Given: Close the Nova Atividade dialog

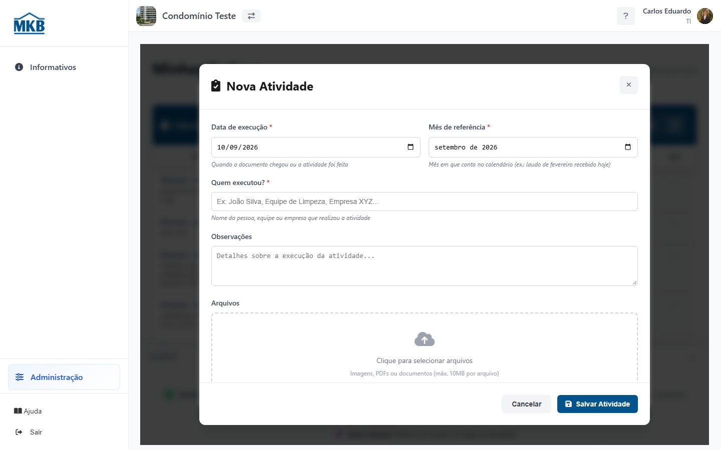Looking at the screenshot, I should coord(629,85).
